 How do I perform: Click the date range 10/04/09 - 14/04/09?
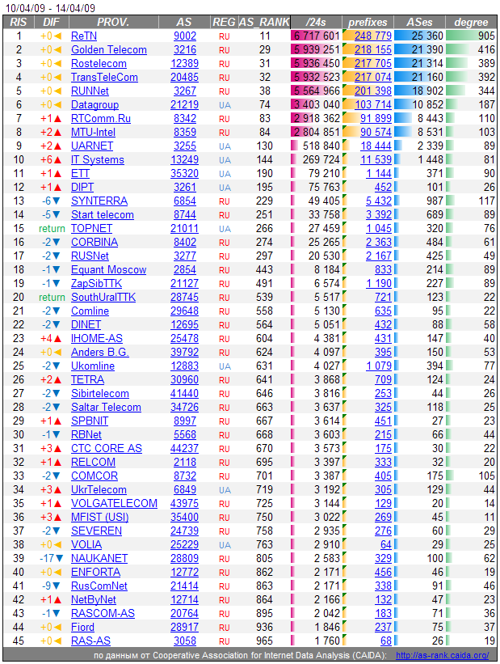click(50, 8)
